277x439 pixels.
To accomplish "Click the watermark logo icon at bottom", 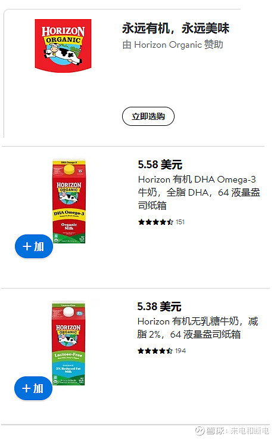I will pos(200,430).
